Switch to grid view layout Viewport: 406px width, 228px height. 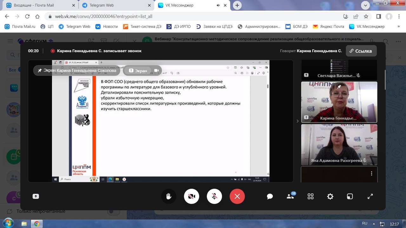311,196
